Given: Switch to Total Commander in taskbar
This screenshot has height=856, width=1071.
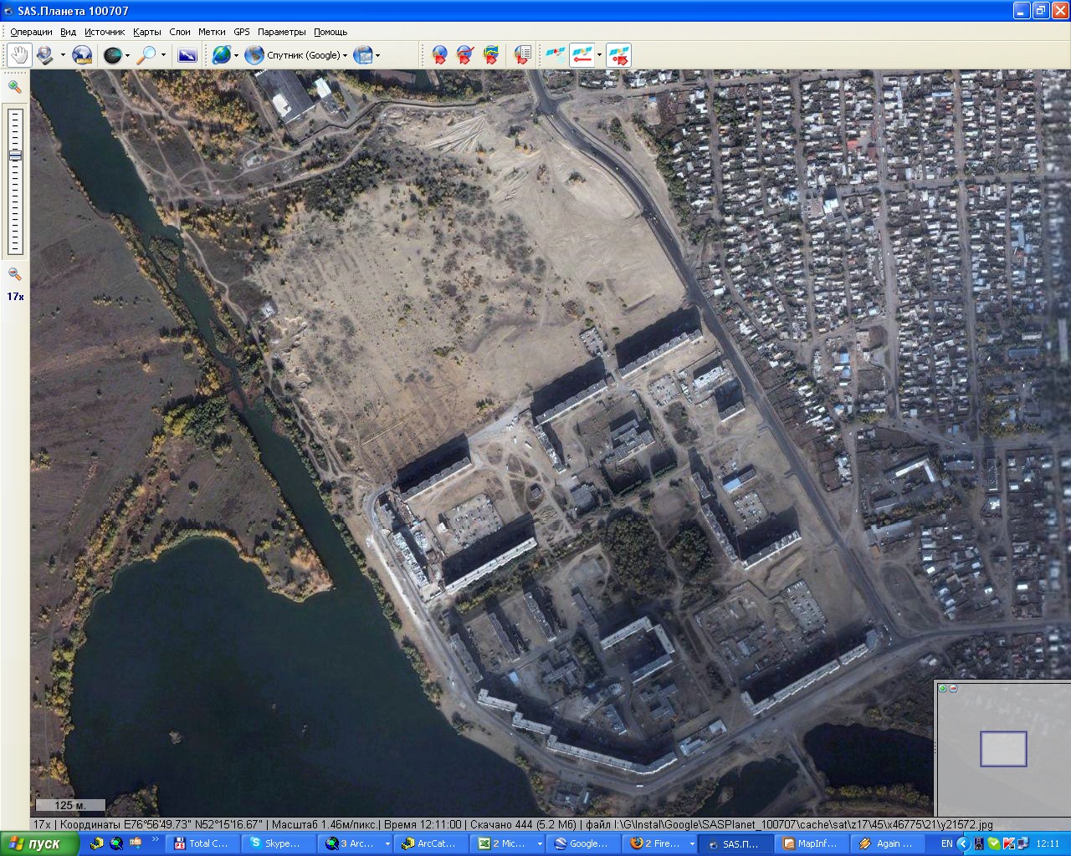Looking at the screenshot, I should pos(201,843).
